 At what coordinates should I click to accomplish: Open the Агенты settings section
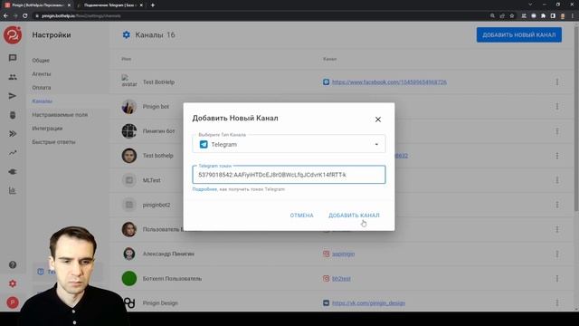[x=42, y=74]
